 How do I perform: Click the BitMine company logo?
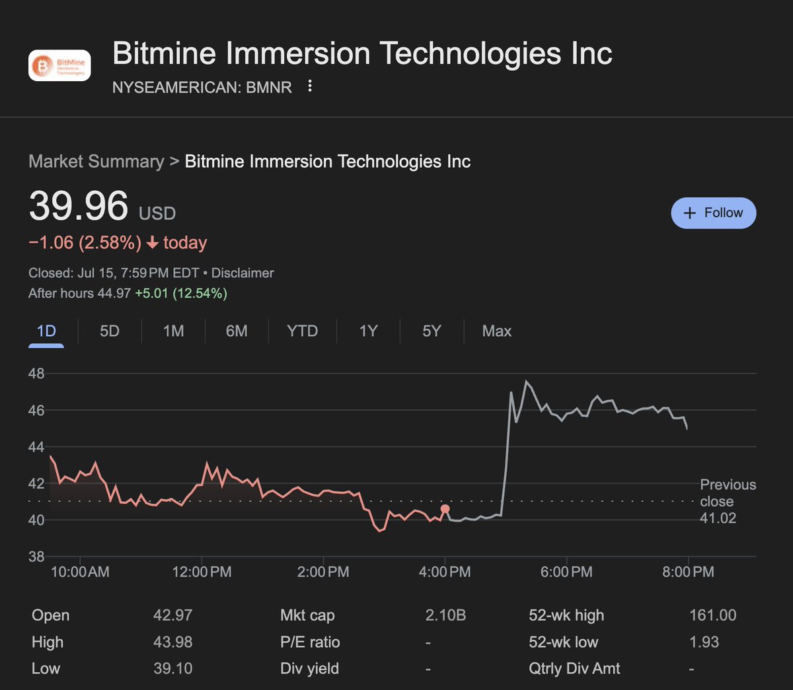click(x=59, y=65)
